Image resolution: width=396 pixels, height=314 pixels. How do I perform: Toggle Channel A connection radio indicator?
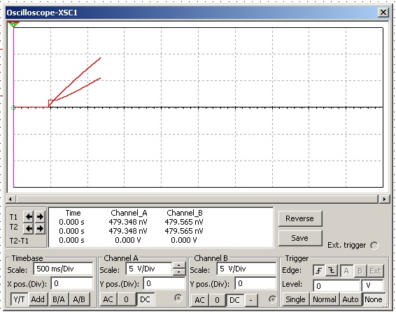click(x=178, y=298)
